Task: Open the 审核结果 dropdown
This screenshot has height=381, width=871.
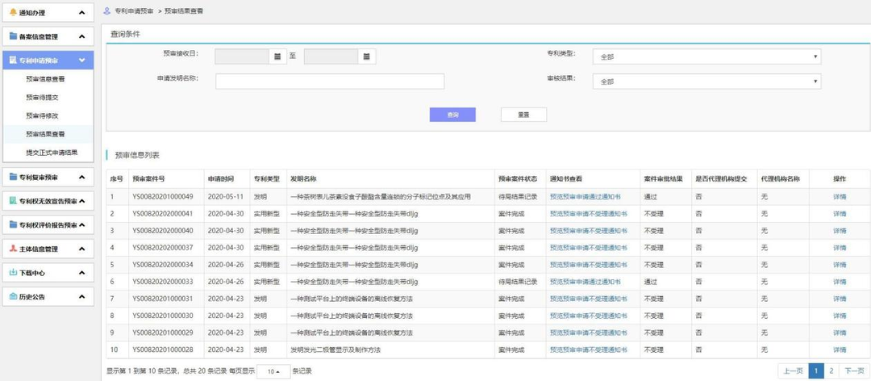Action: coord(706,82)
